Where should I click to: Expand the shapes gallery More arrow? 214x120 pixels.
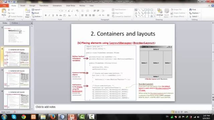coord(154,16)
